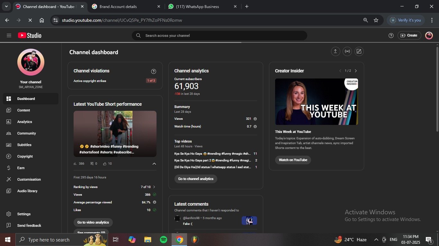
Task: Click Verify it's you profile button
Action: coord(406,20)
